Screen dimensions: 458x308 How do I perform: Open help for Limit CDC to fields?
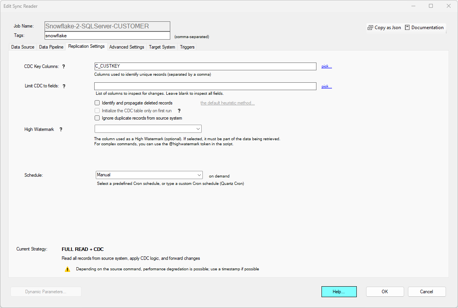[64, 86]
